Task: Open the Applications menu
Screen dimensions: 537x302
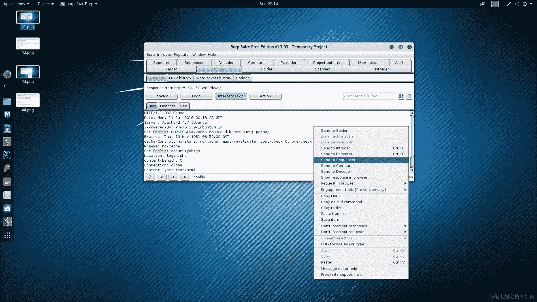Action: (x=16, y=4)
